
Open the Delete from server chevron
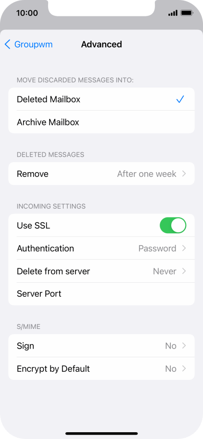184,271
